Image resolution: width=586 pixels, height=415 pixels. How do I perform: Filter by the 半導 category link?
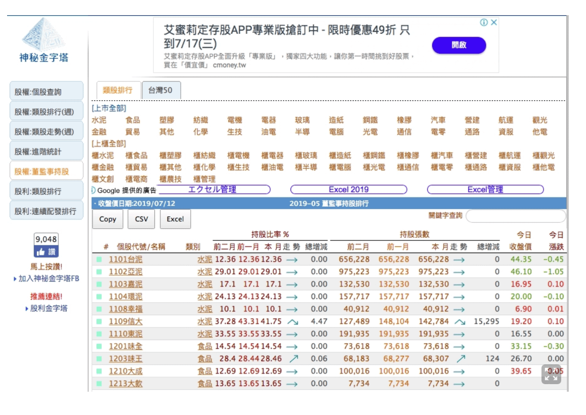[302, 132]
